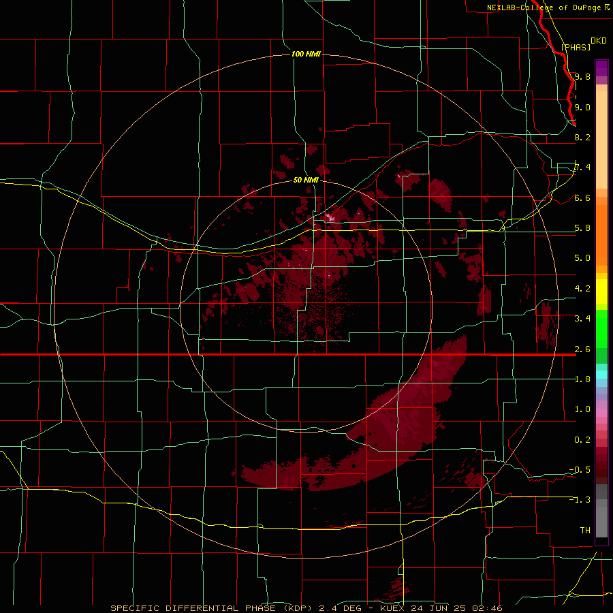Click the 24 JUN 25 date text
The image size is (613, 613).
440,608
